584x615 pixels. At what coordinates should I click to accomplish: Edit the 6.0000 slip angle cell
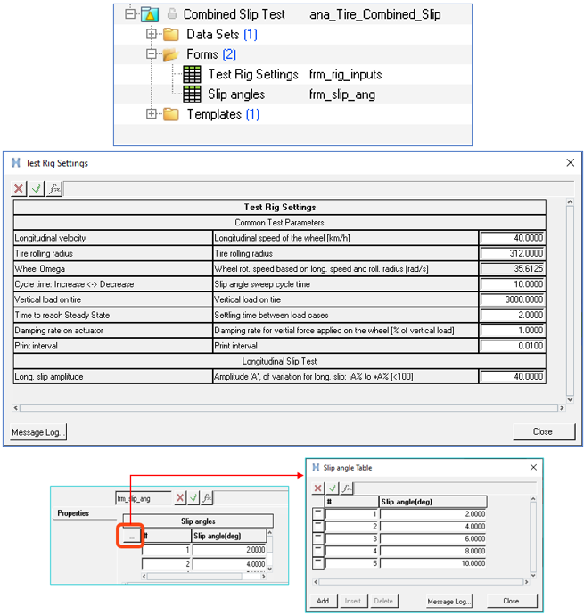(x=433, y=538)
